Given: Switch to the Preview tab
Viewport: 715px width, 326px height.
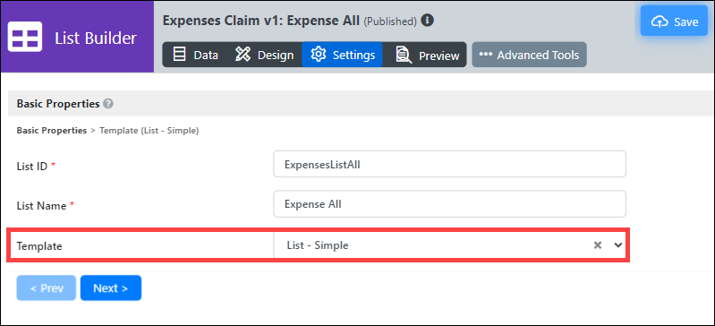Looking at the screenshot, I should tap(424, 55).
